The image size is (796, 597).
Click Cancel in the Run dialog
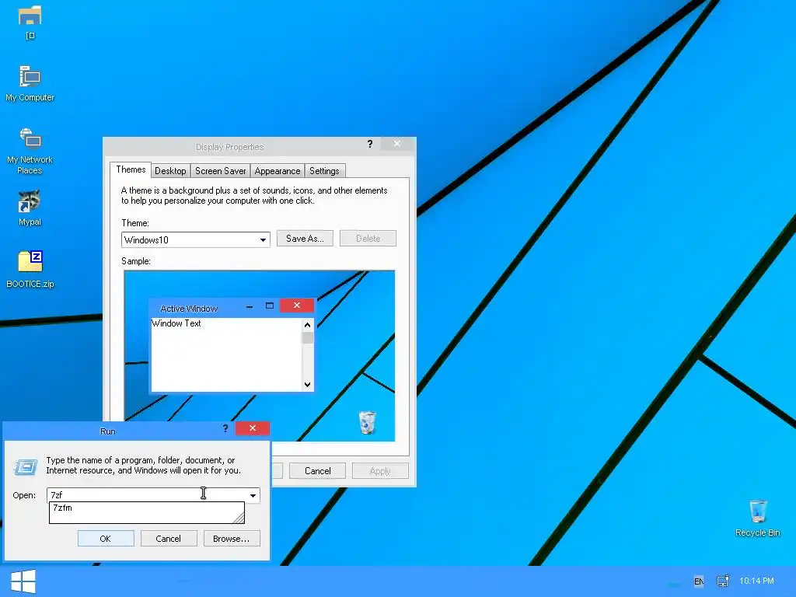[169, 539]
